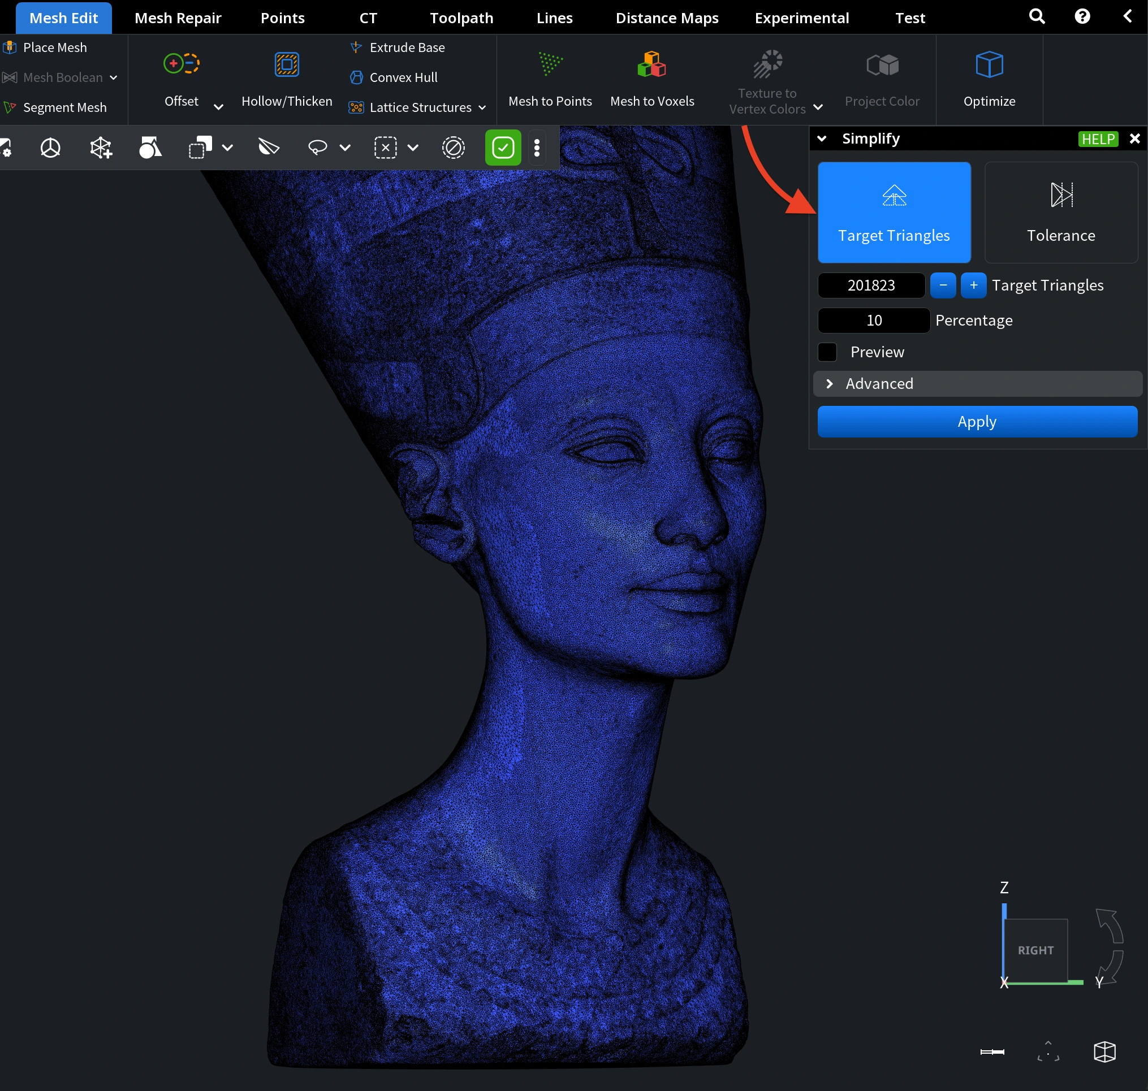1148x1091 pixels.
Task: Collapse the ribbon with the top-right chevron
Action: pyautogui.click(x=1128, y=16)
